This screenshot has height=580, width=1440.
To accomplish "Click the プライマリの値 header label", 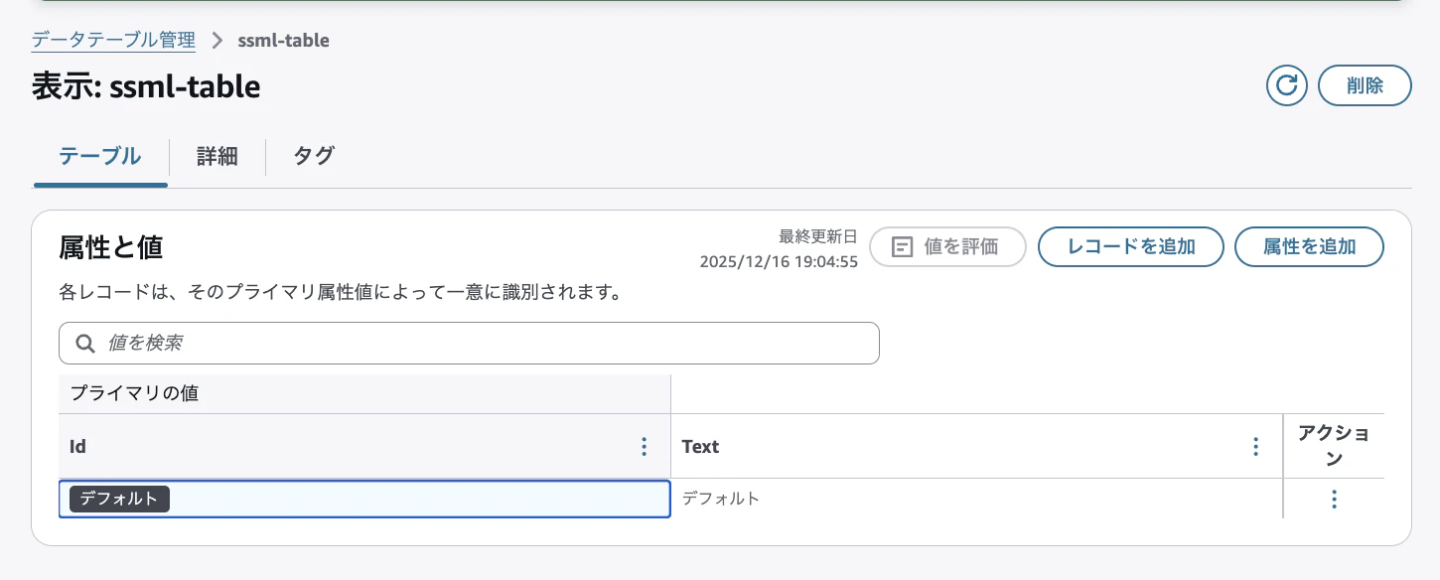I will (x=134, y=393).
